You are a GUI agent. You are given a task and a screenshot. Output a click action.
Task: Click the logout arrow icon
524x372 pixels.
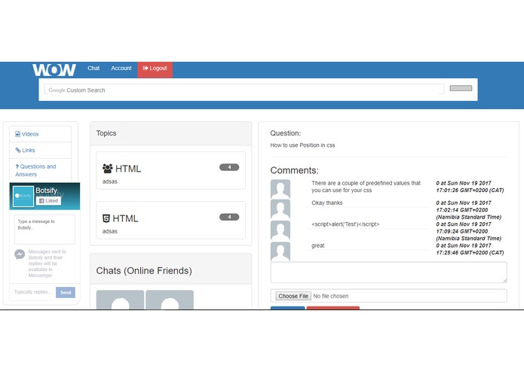point(146,68)
